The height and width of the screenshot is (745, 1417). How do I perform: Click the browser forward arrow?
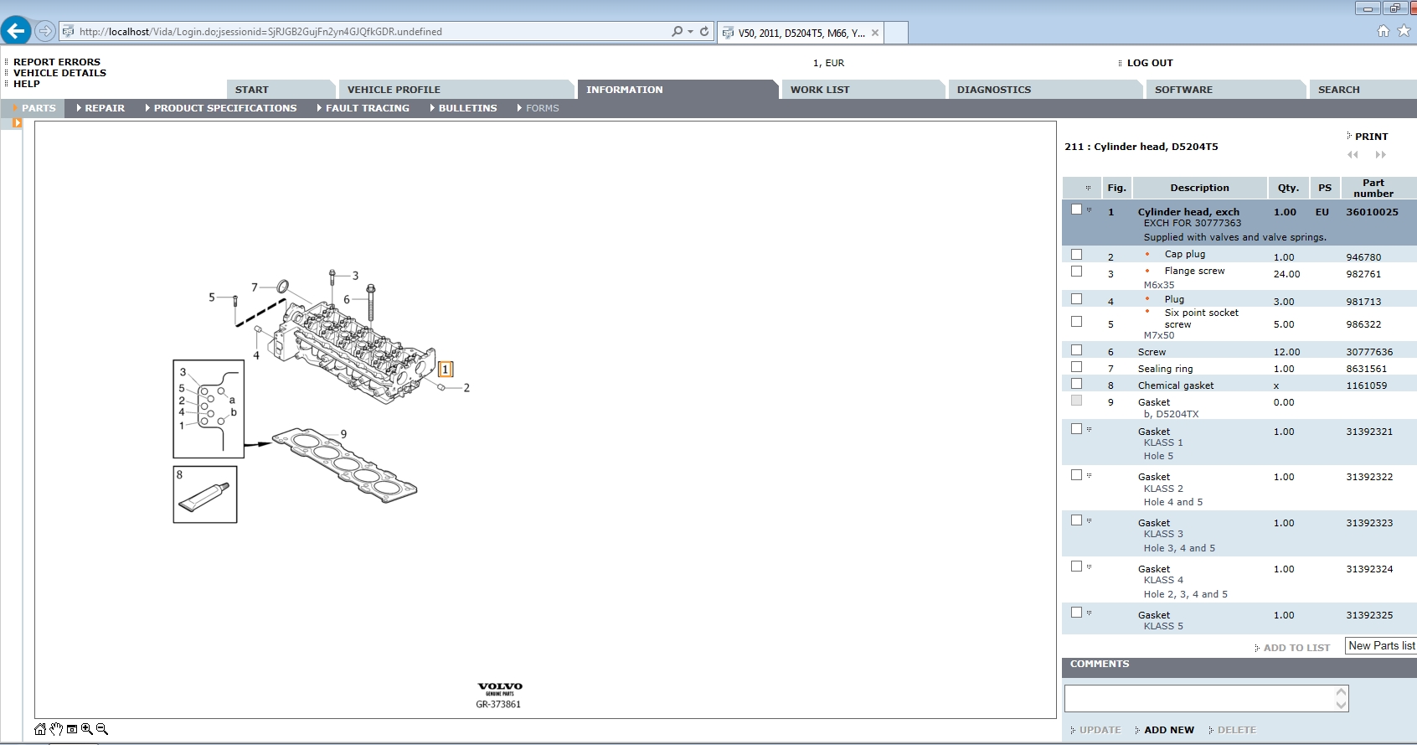(45, 31)
